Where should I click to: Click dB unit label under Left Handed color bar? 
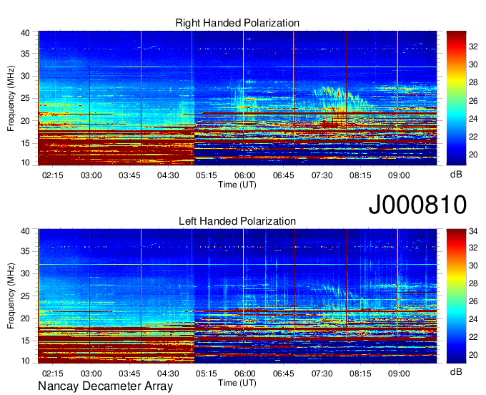tap(456, 371)
